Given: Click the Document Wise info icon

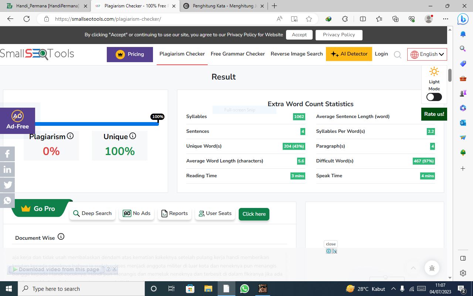Looking at the screenshot, I should tap(61, 236).
